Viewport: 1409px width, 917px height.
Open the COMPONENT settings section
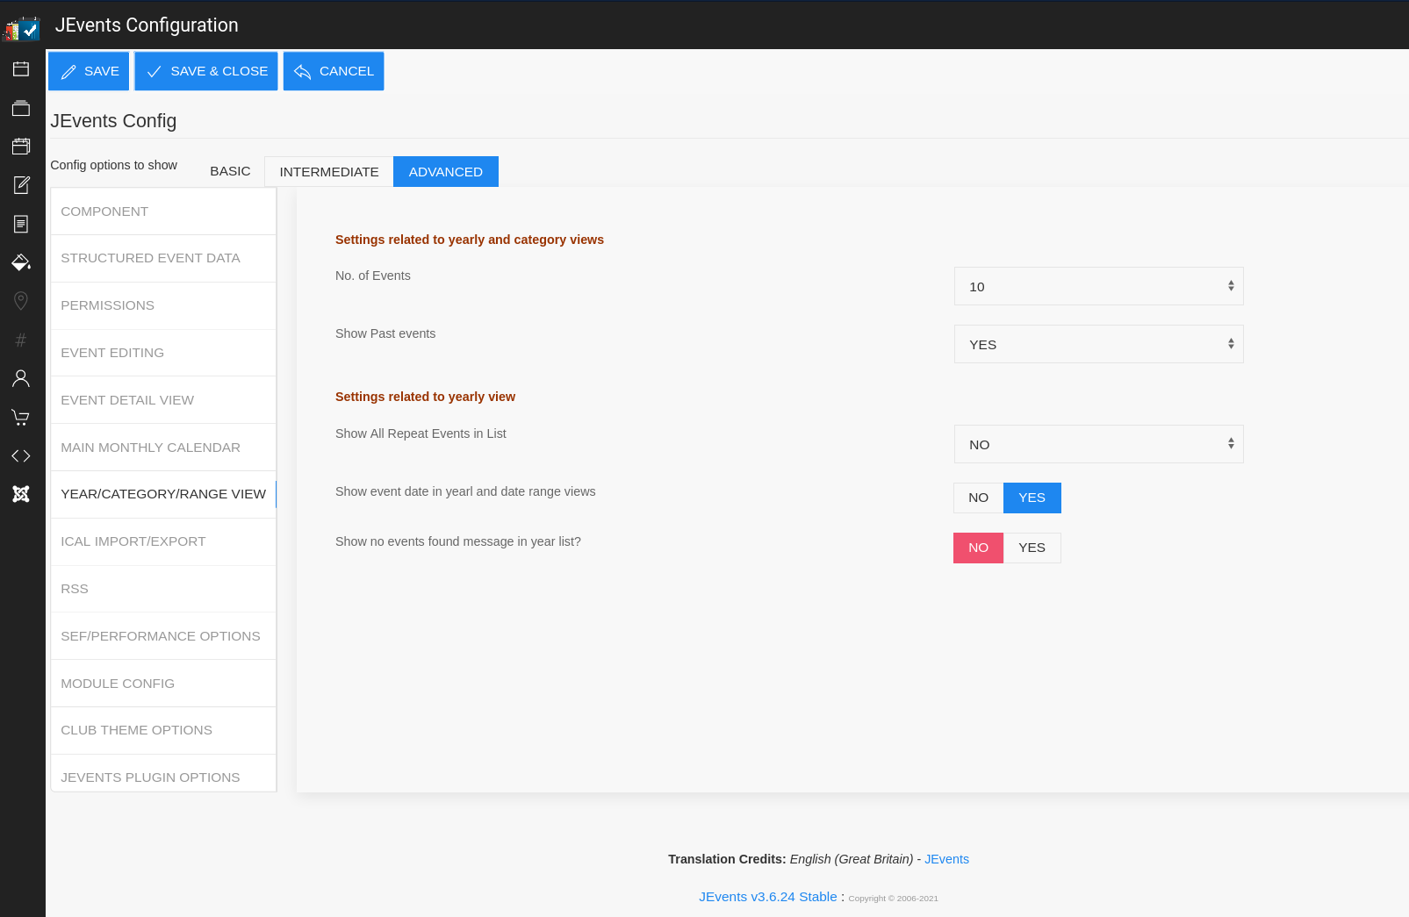click(163, 211)
